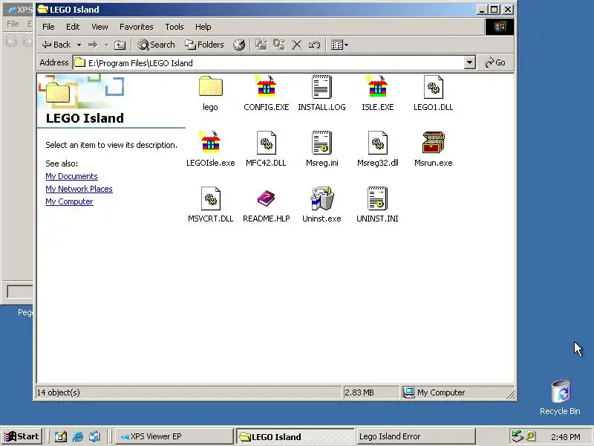
Task: Select the Msreg32.dll file icon
Action: click(x=378, y=143)
